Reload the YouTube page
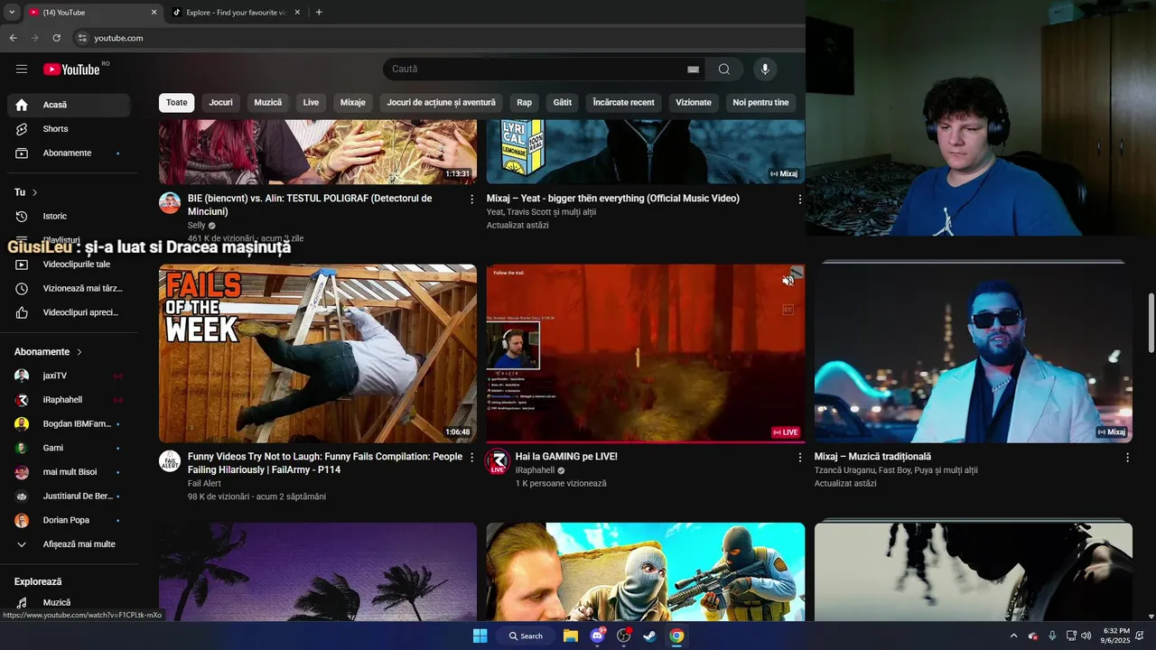The height and width of the screenshot is (650, 1156). tap(56, 38)
